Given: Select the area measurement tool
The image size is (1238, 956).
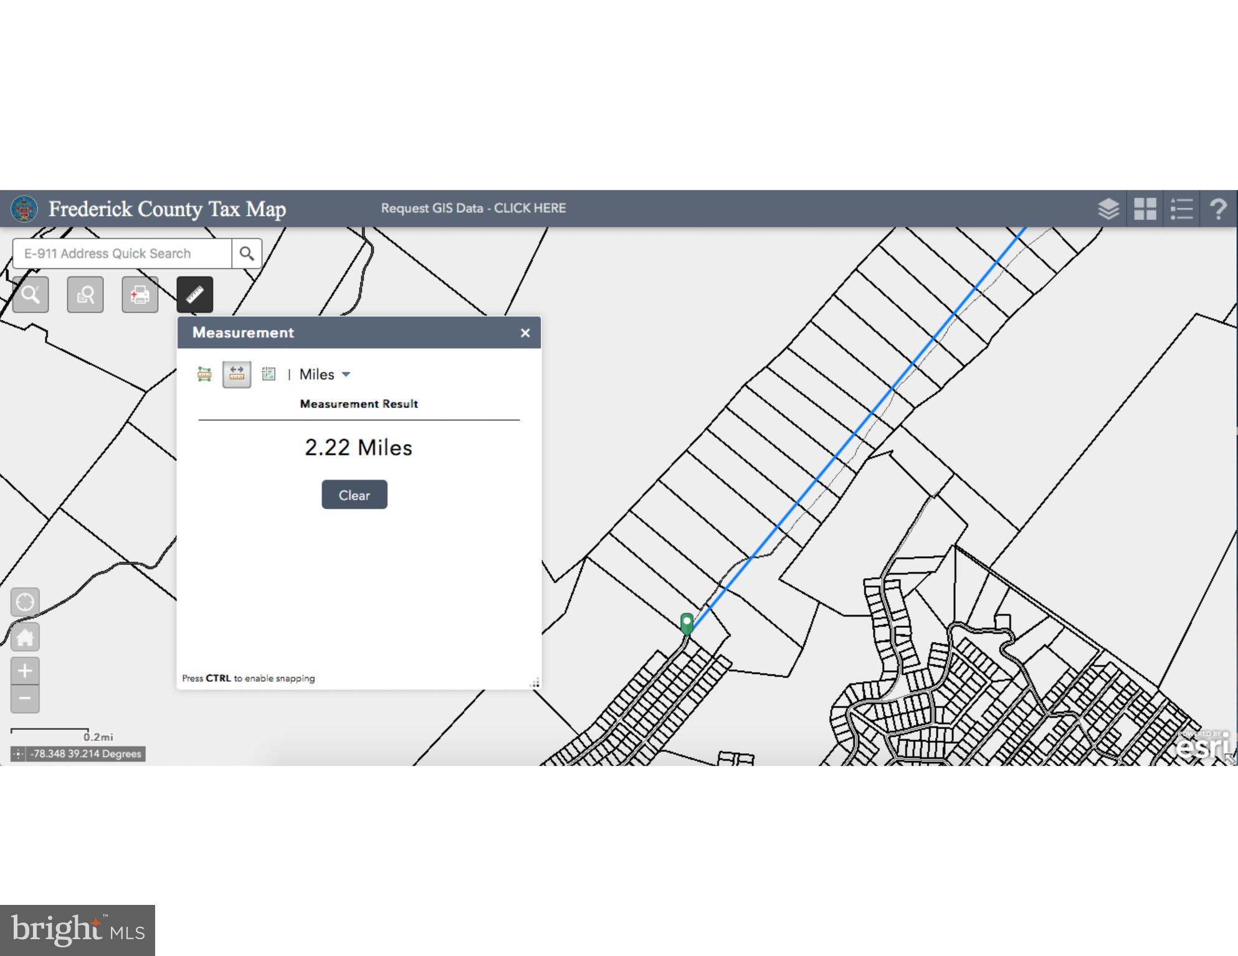Looking at the screenshot, I should click(x=204, y=374).
